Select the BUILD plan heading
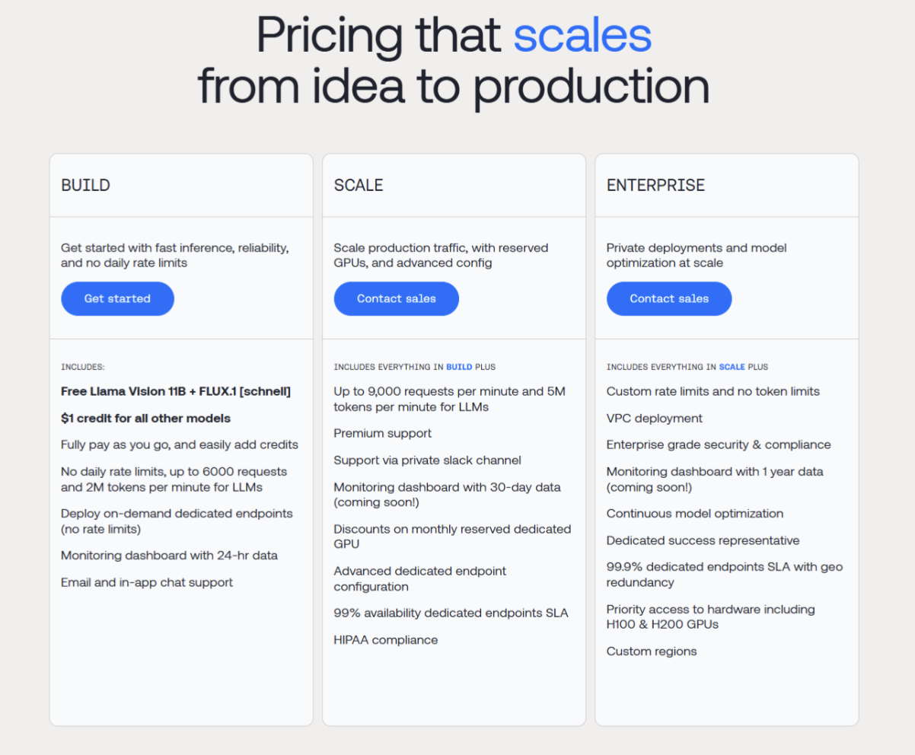Image resolution: width=915 pixels, height=755 pixels. 85,185
